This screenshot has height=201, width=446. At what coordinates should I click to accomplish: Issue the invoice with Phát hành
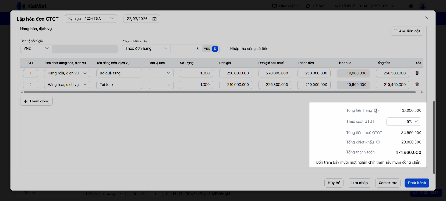417,183
